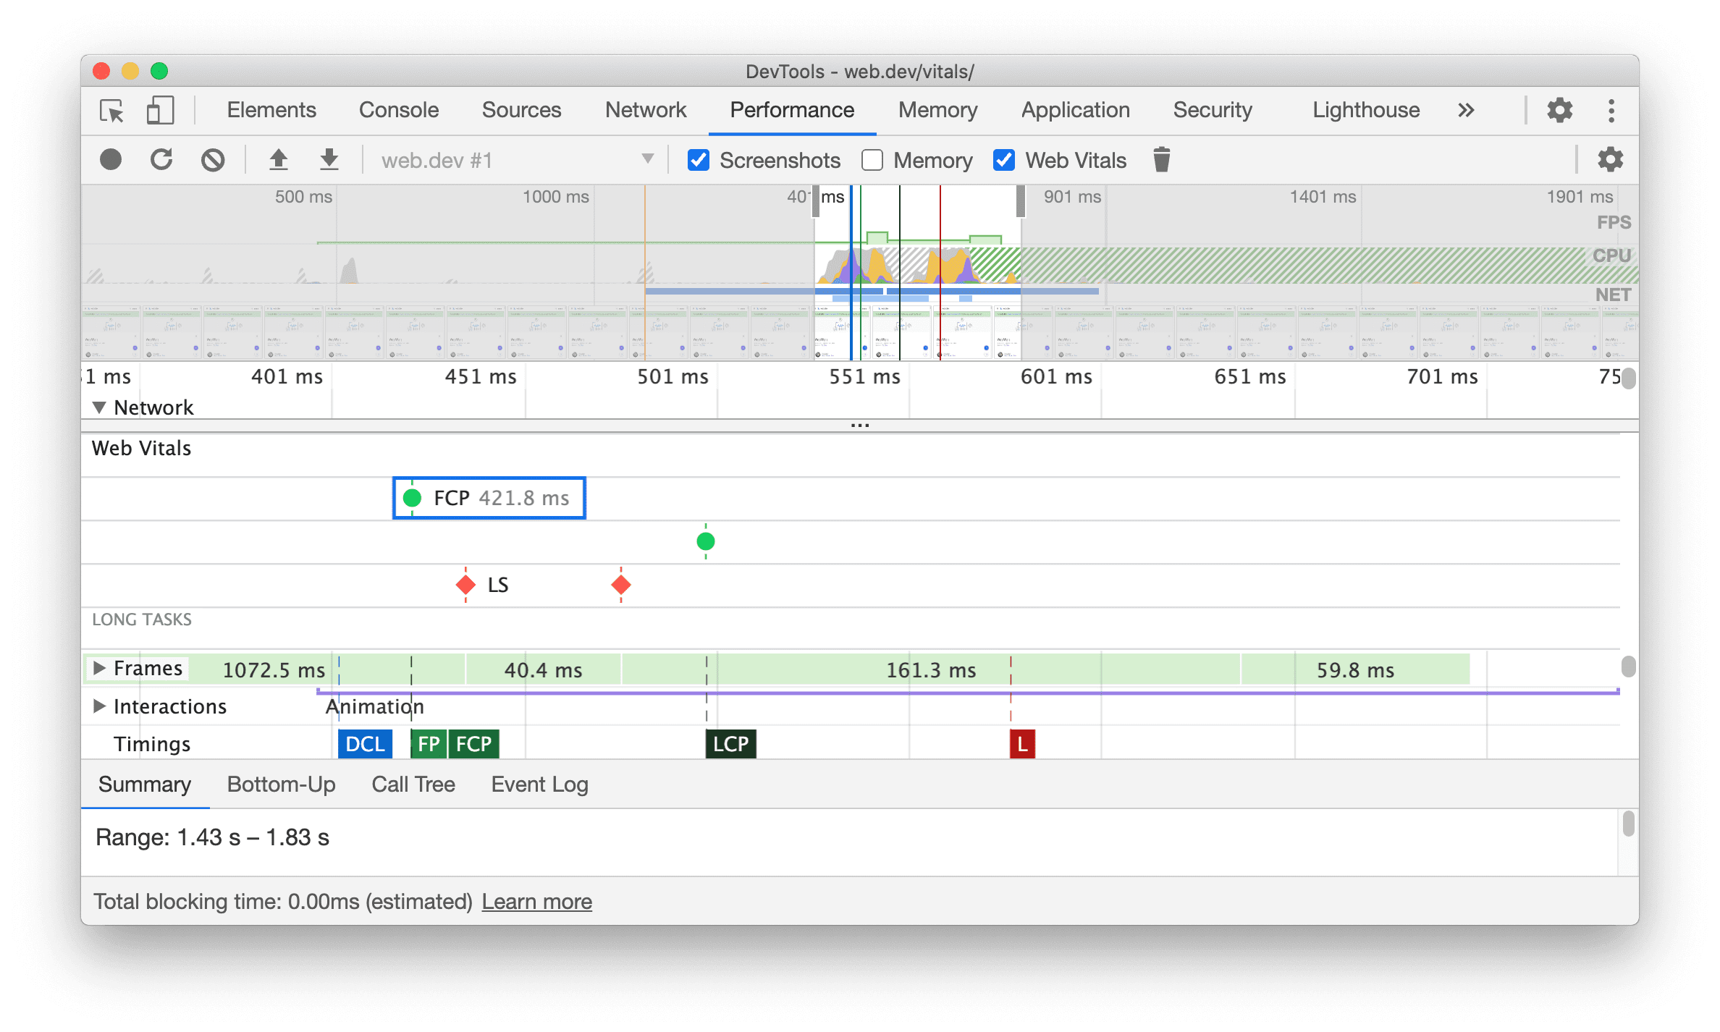Click the DevTools more options menu icon

[1611, 108]
